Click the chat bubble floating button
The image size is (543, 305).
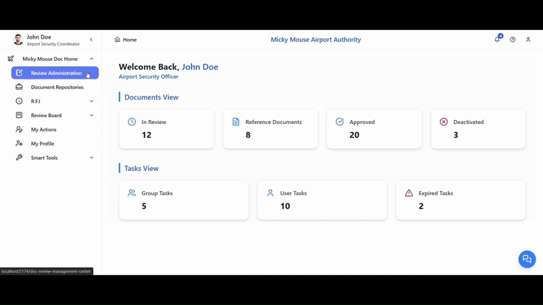527,259
